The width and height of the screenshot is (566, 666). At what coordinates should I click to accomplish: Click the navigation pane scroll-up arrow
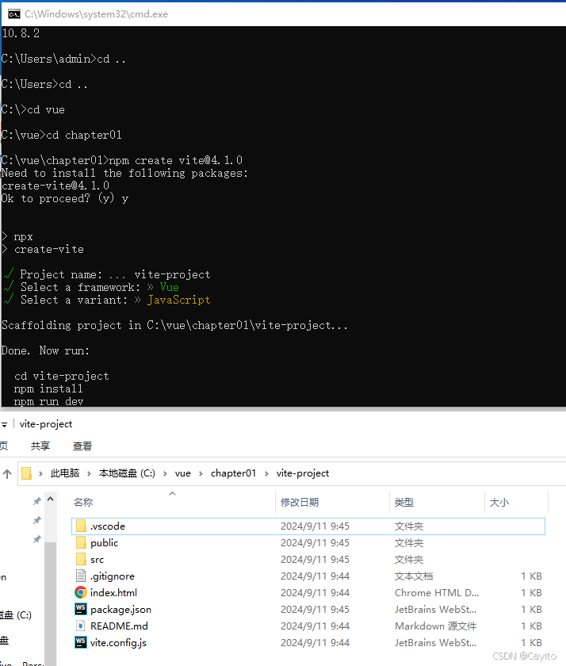pos(51,499)
